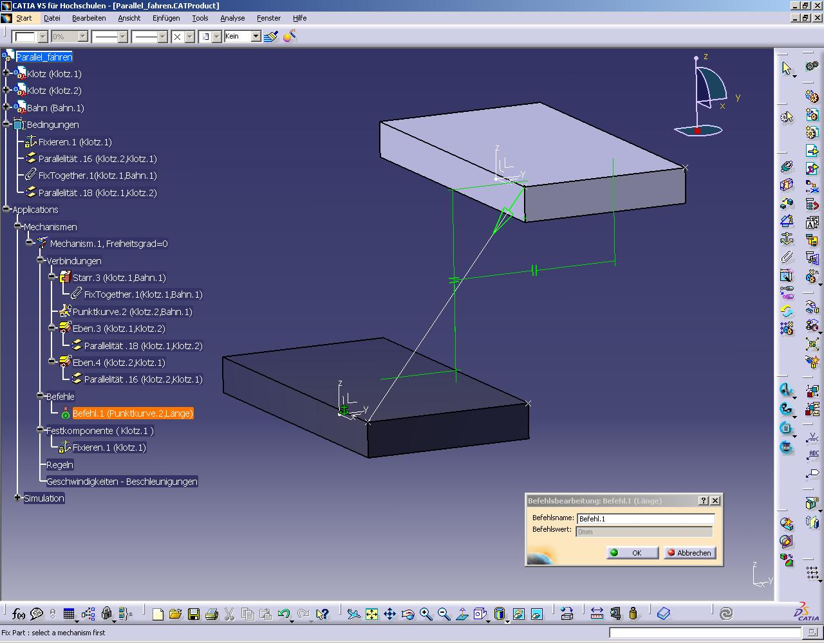Click the Save disk icon
Viewport: 824px width, 643px height.
pyautogui.click(x=193, y=614)
